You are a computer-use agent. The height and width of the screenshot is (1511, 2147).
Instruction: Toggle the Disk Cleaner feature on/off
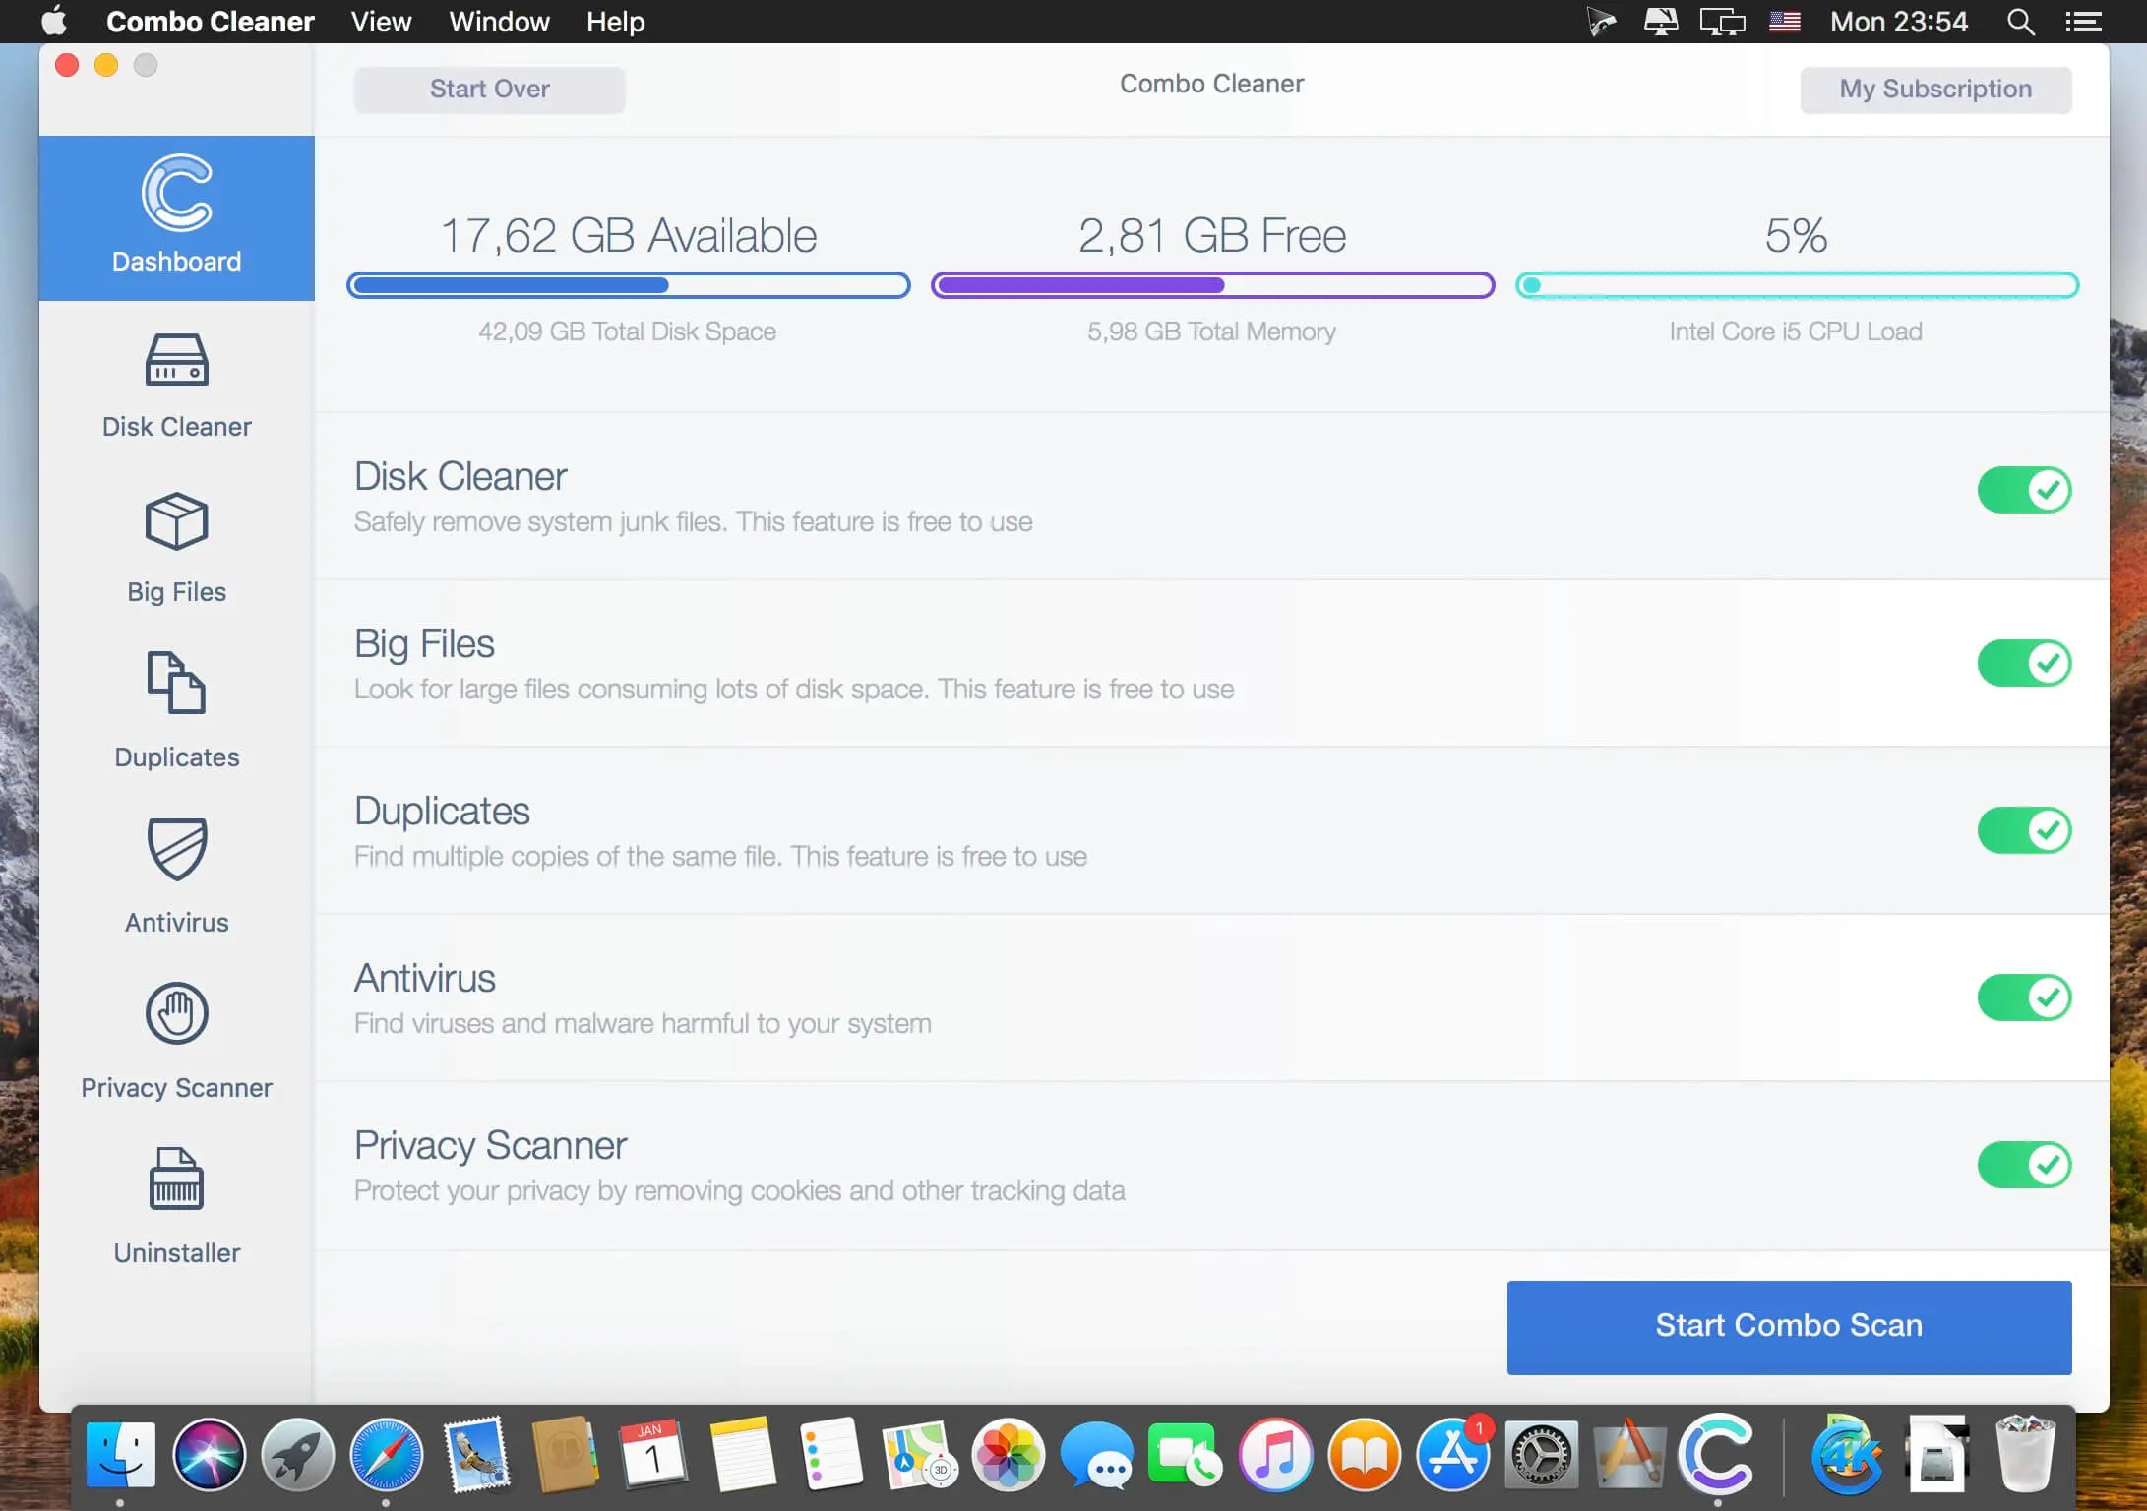[x=2024, y=491]
